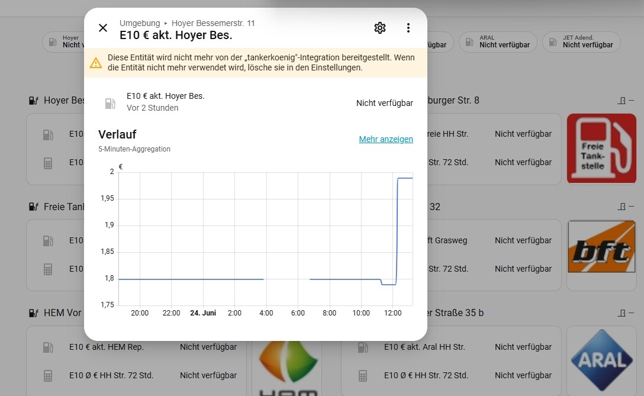The image size is (644, 396).
Task: Open the JET Adend. status chip
Action: click(581, 42)
